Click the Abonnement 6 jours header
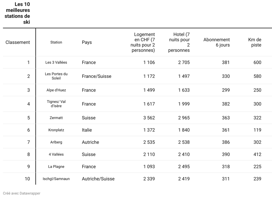The width and height of the screenshot is (272, 197). (x=217, y=42)
